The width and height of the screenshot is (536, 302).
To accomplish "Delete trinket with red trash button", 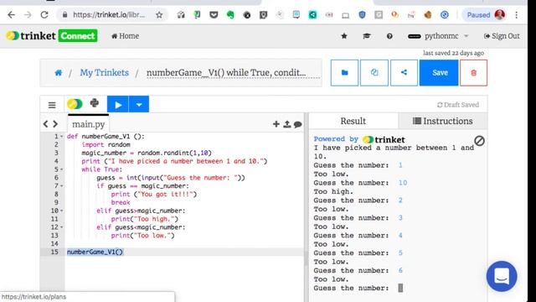I will [x=473, y=73].
